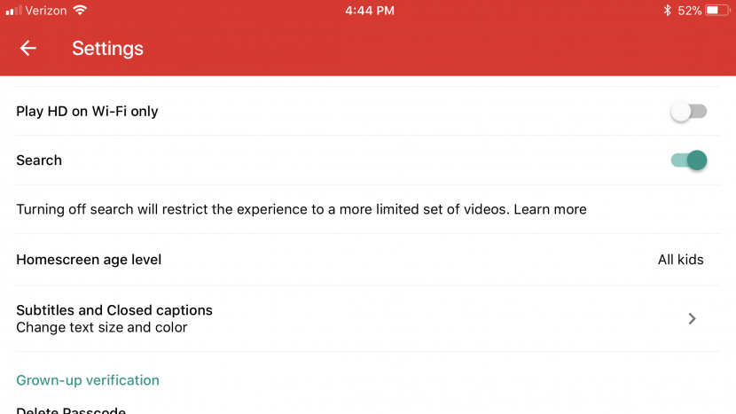This screenshot has height=414, width=736.
Task: Select the Play HD on Wi-Fi only label
Action: point(87,111)
